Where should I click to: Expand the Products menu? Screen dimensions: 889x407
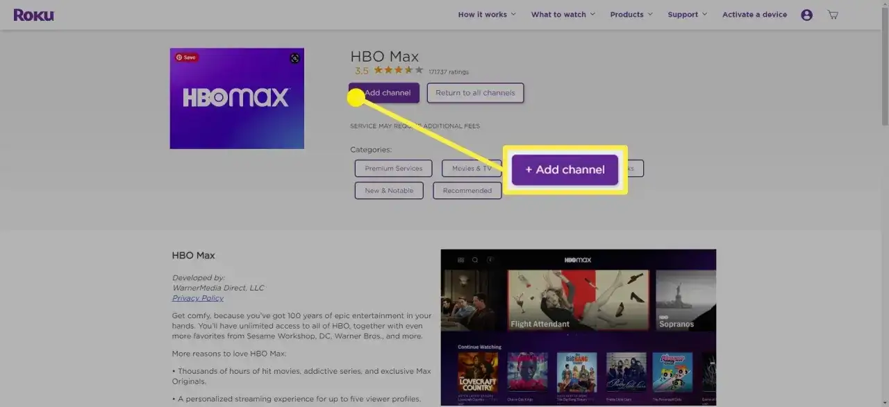coord(631,15)
